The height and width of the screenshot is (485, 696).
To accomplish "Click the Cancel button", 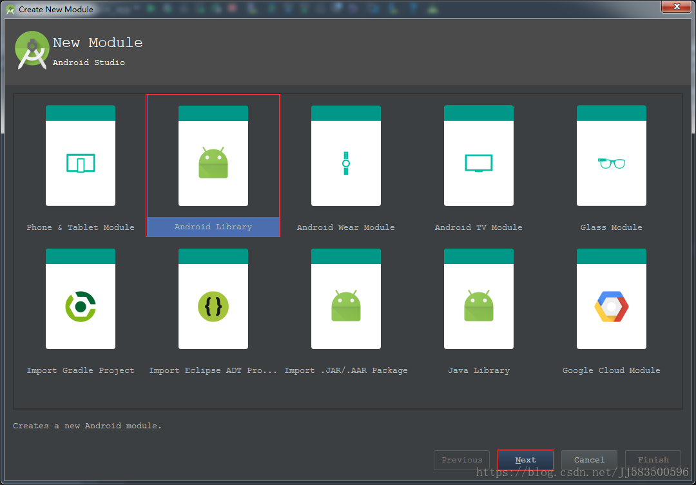I will click(589, 460).
